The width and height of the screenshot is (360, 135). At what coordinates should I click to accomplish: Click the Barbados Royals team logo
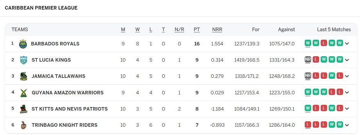(x=23, y=44)
